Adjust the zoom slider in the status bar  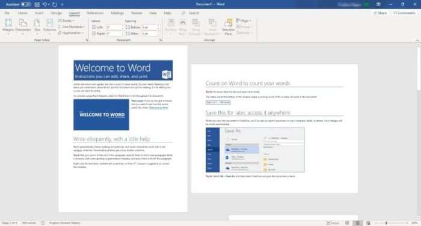386,223
